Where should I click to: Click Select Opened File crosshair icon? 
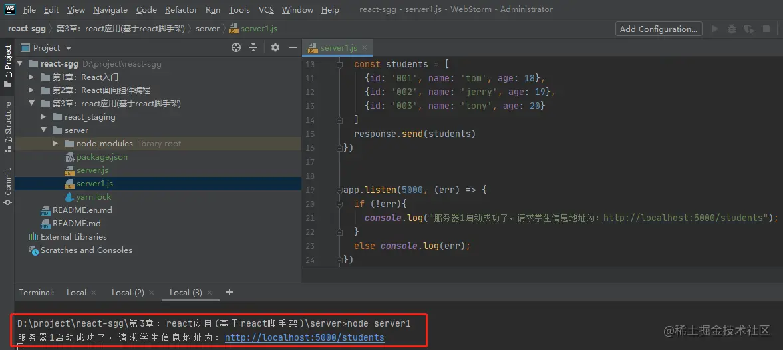[x=236, y=47]
